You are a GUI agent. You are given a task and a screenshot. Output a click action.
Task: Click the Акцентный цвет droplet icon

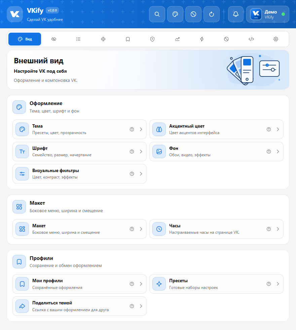tap(159, 129)
